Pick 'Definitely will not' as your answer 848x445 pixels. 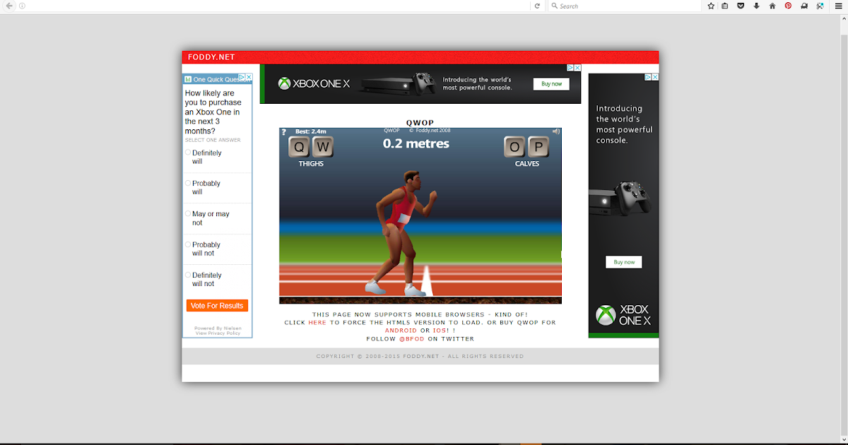187,275
